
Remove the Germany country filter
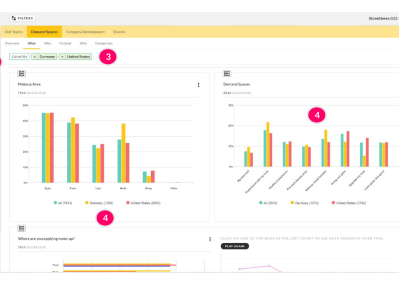[x=35, y=57]
